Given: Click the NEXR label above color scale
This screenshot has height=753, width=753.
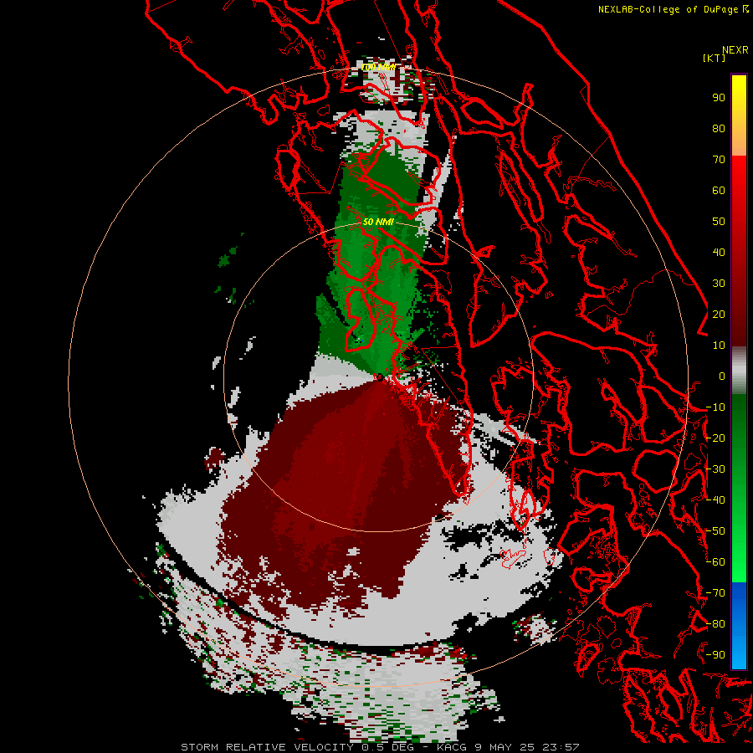Looking at the screenshot, I should (x=735, y=50).
